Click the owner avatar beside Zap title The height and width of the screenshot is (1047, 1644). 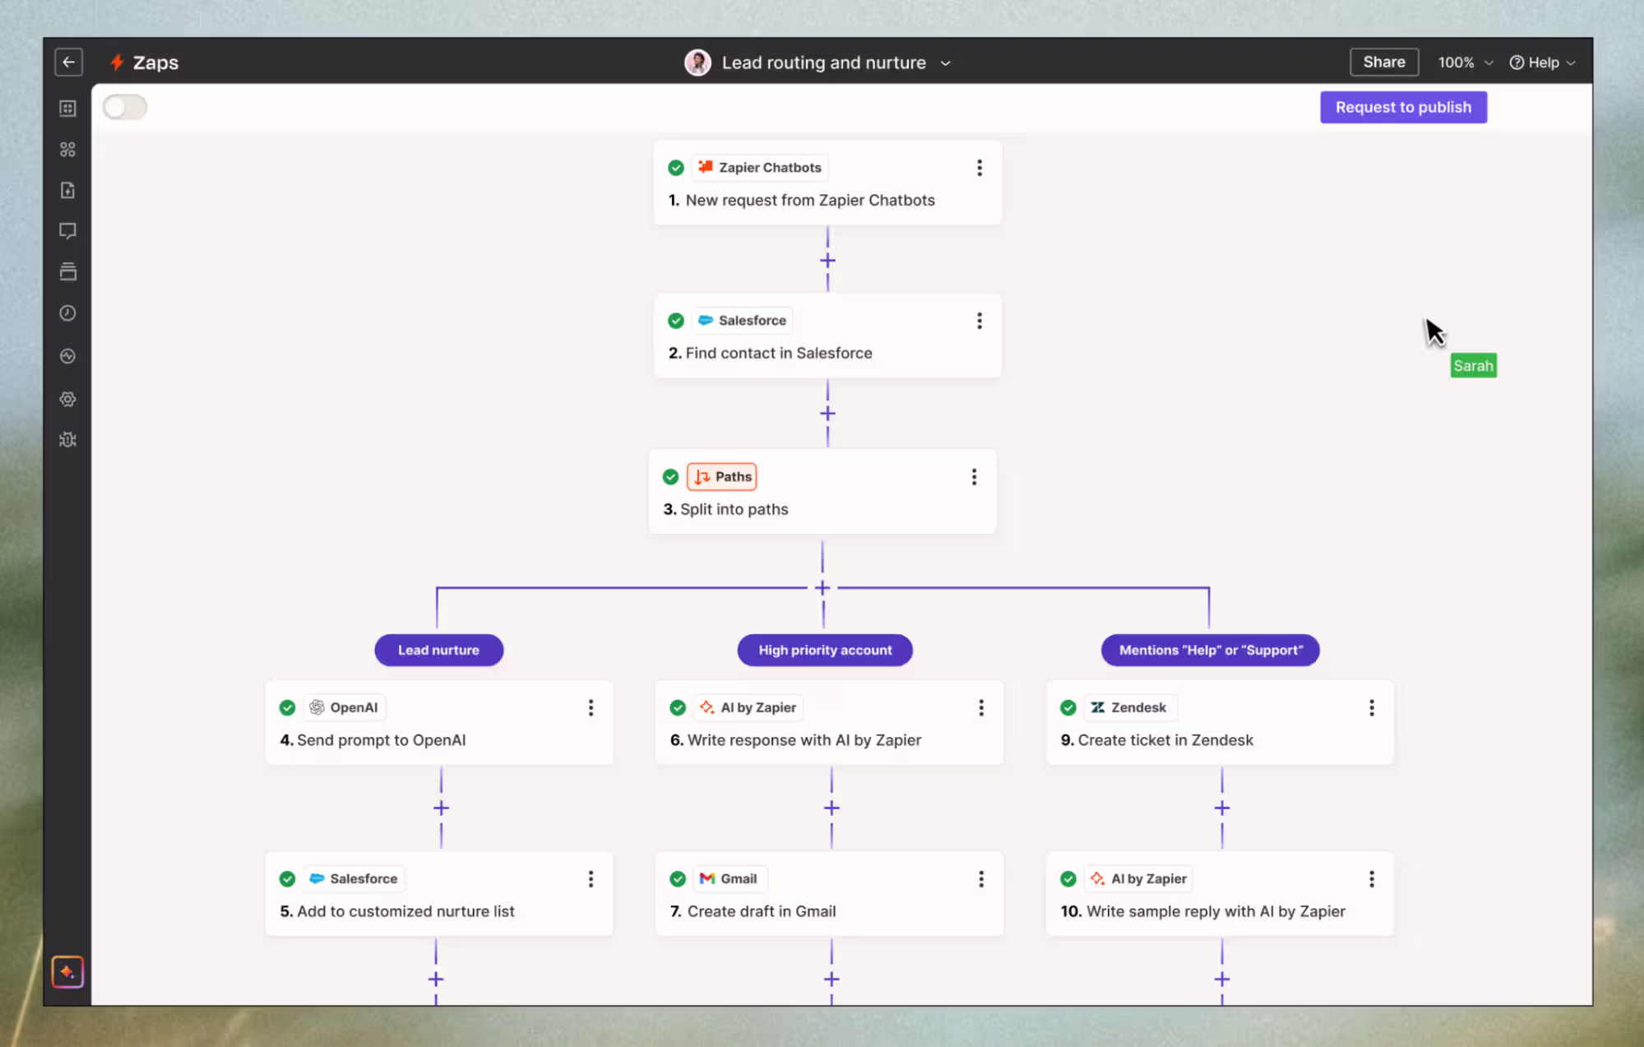(697, 63)
